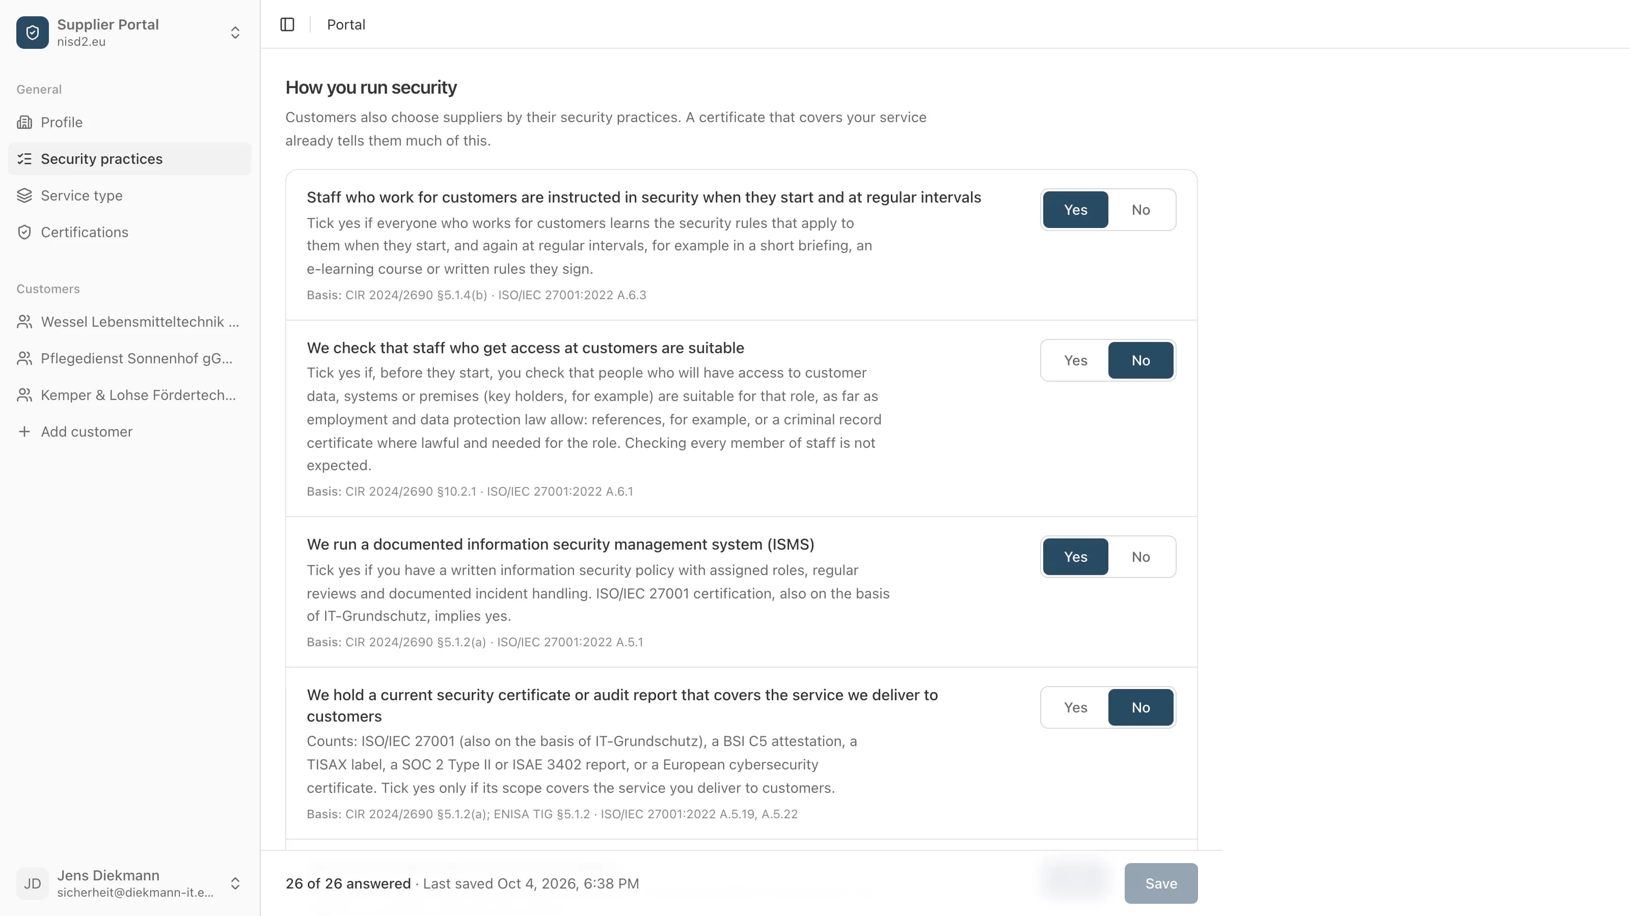The height and width of the screenshot is (916, 1630).
Task: Select Yes for current security certificate
Action: pyautogui.click(x=1075, y=707)
